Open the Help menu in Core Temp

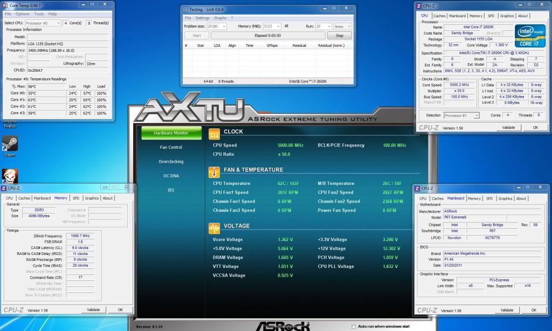click(x=52, y=14)
